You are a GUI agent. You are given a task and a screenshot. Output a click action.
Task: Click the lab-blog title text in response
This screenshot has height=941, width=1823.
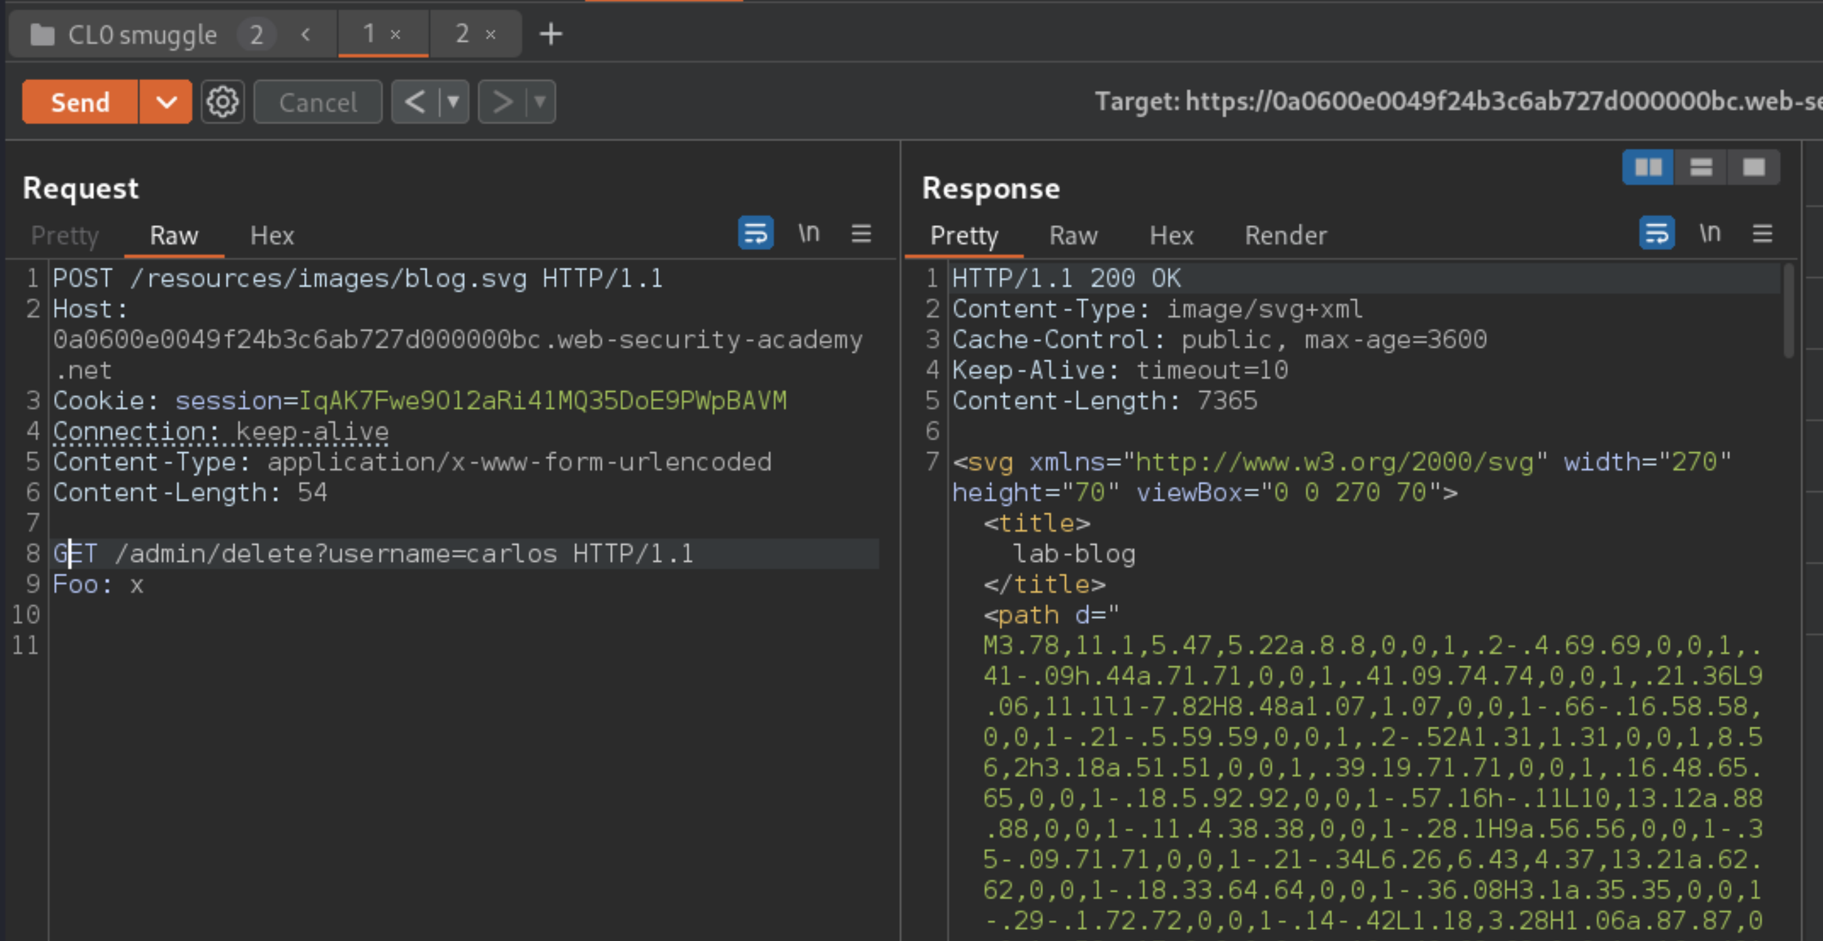coord(1074,553)
